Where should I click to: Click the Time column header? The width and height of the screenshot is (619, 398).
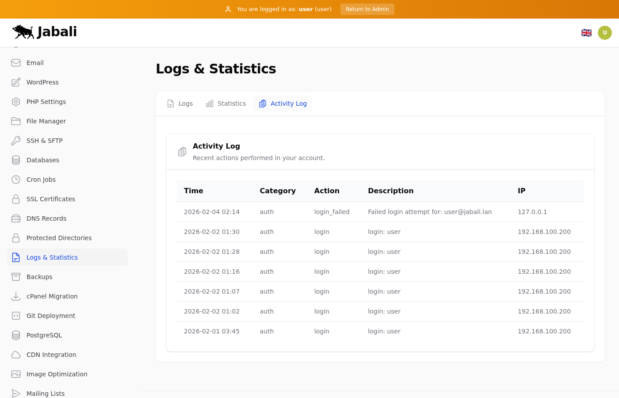click(x=194, y=191)
